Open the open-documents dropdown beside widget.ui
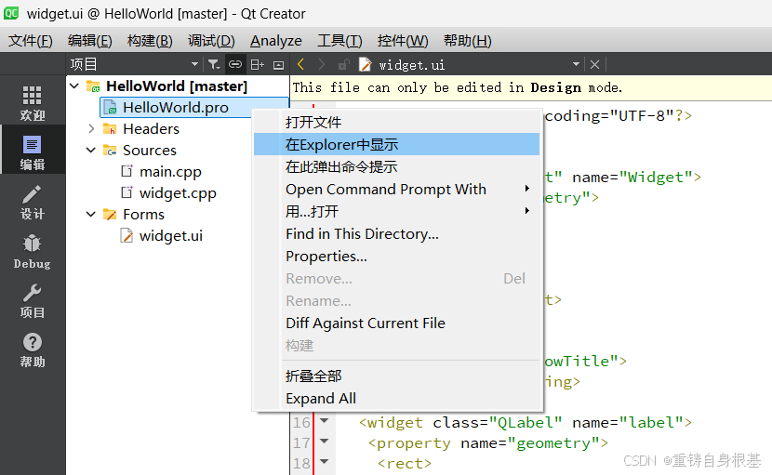 pyautogui.click(x=576, y=64)
